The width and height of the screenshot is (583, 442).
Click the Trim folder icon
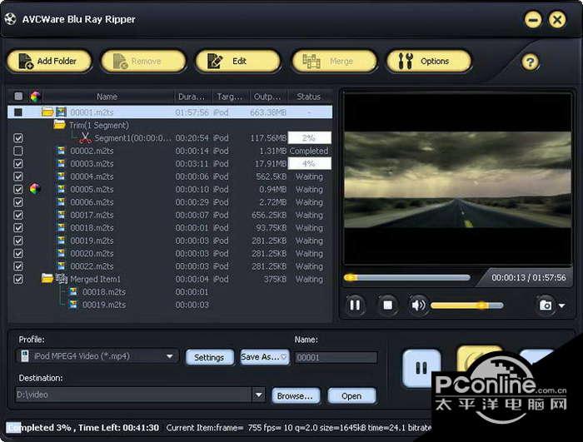(59, 125)
